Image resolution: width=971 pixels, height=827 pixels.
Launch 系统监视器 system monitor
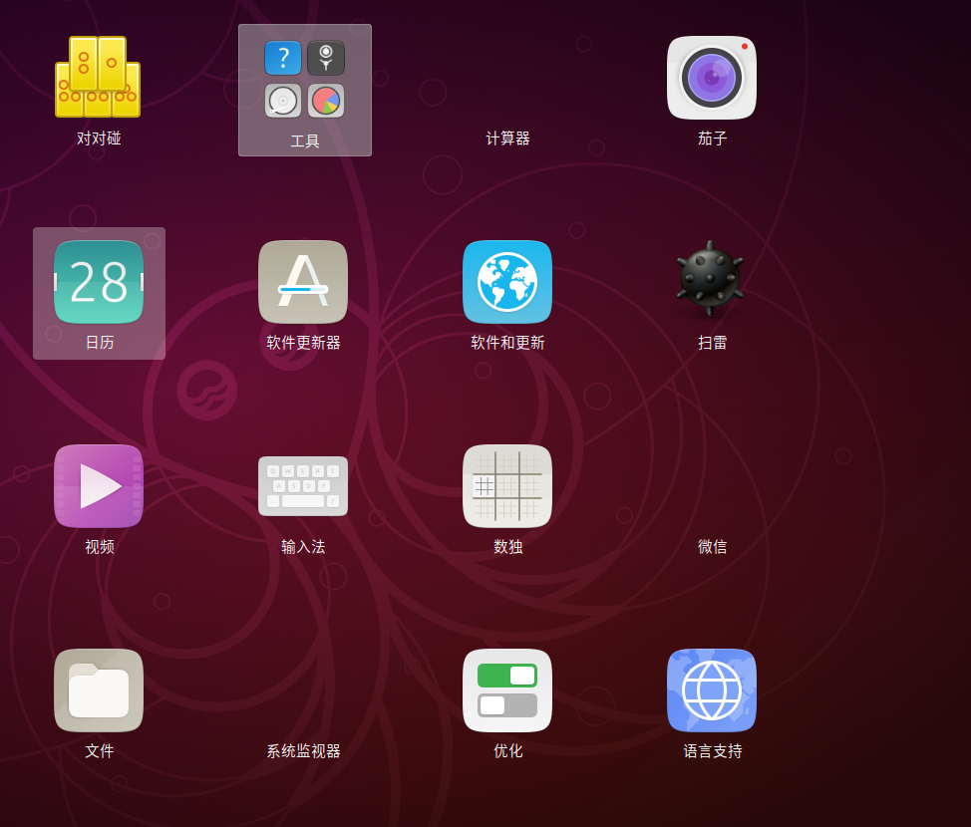pos(303,751)
